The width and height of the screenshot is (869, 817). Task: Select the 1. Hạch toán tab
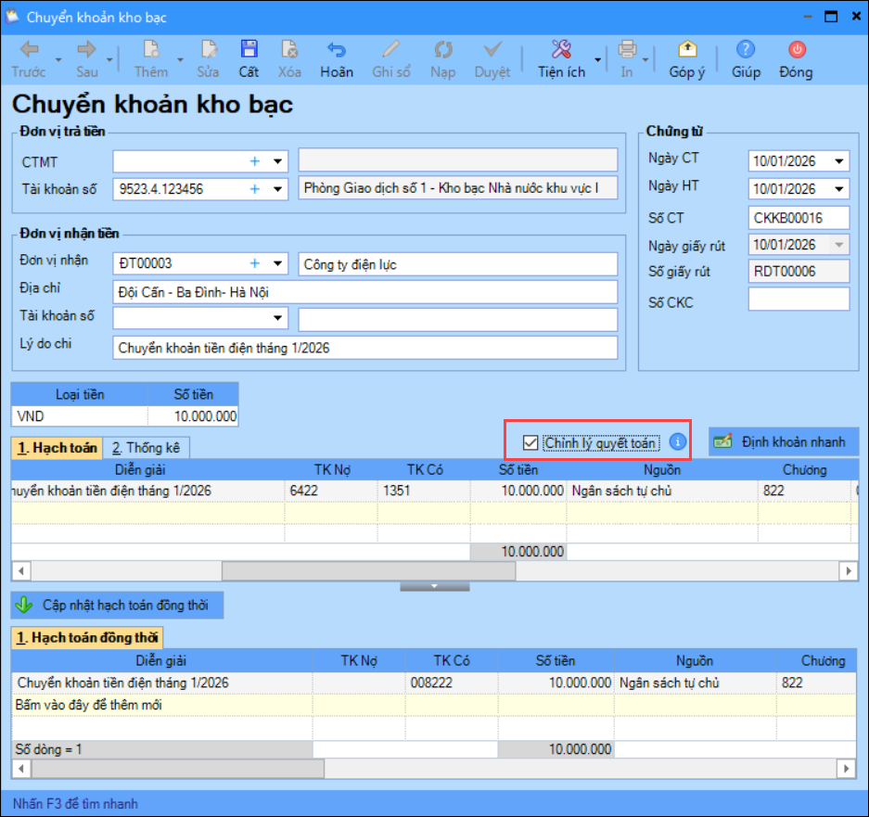(56, 448)
